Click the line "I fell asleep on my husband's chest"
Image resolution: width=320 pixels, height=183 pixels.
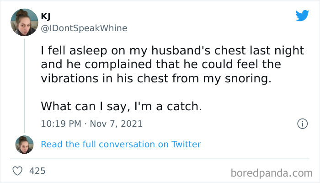tap(172, 51)
